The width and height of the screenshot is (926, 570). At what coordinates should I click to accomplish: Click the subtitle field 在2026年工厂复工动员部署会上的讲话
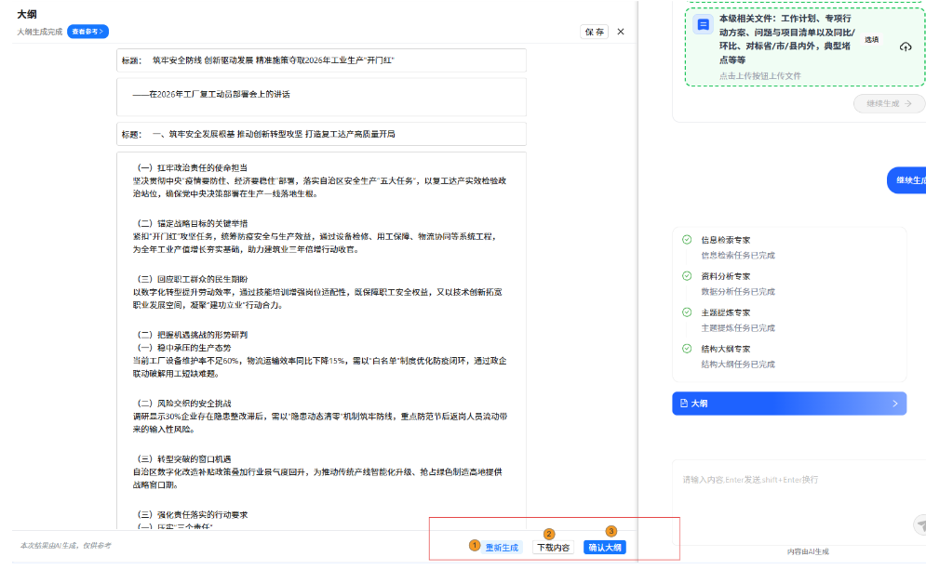click(321, 94)
